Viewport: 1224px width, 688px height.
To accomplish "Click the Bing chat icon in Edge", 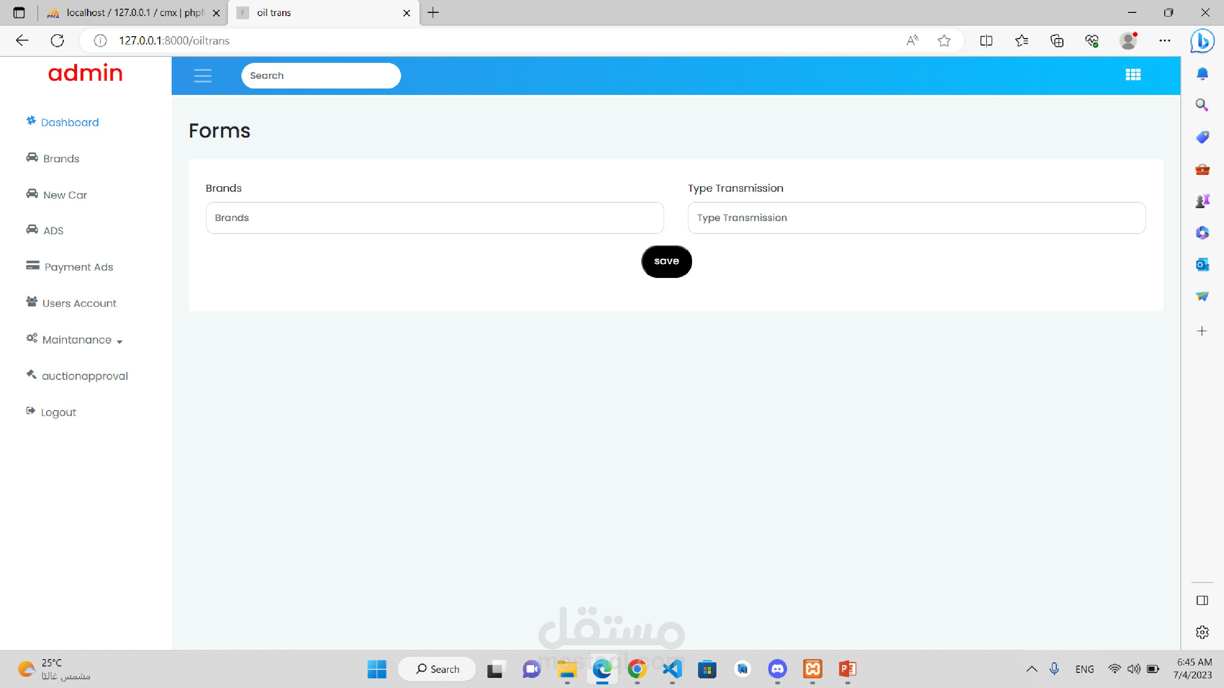I will click(1202, 41).
